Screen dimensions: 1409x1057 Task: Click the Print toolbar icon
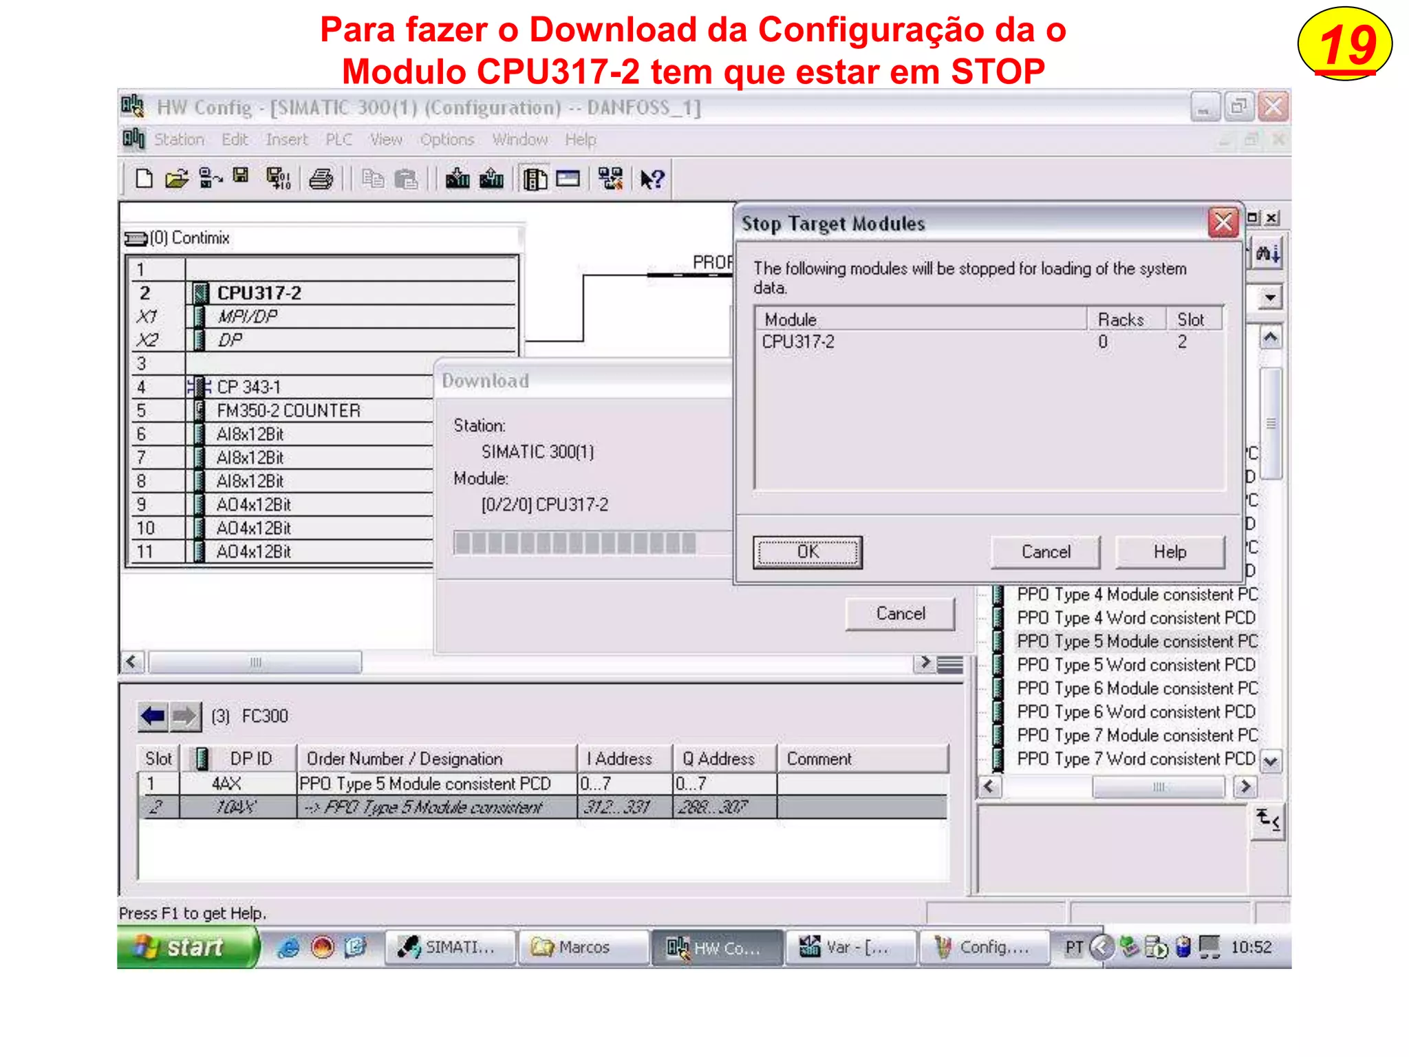pyautogui.click(x=321, y=180)
